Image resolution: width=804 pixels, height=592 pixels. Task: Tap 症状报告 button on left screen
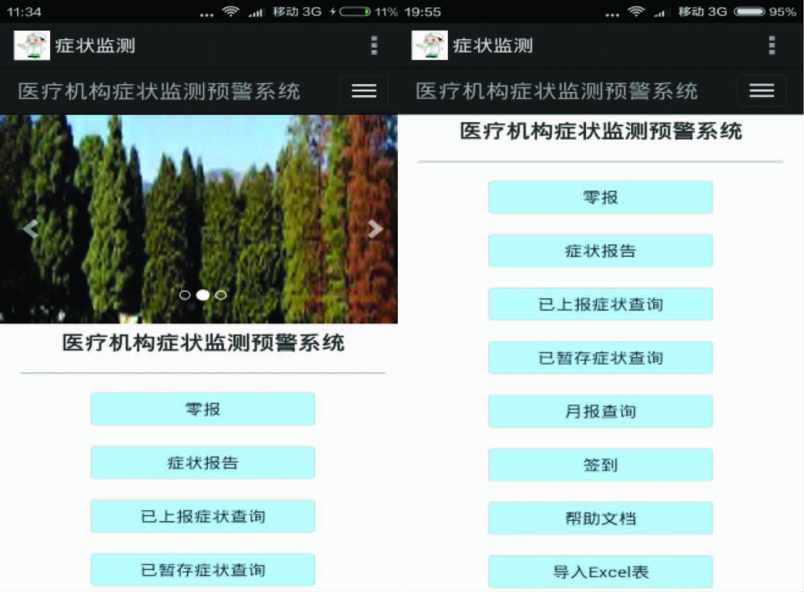(203, 463)
